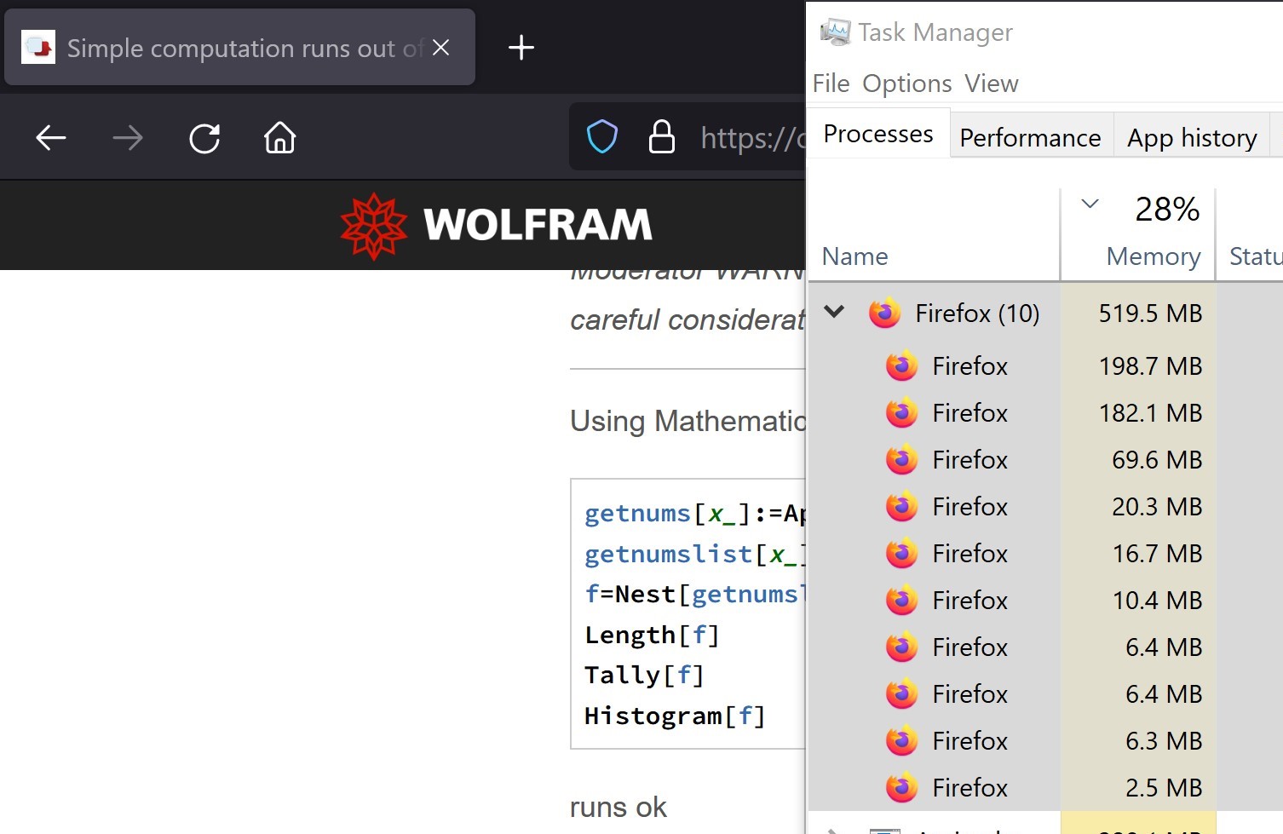
Task: Click the tab's Wolfram favicon
Action: 38,48
